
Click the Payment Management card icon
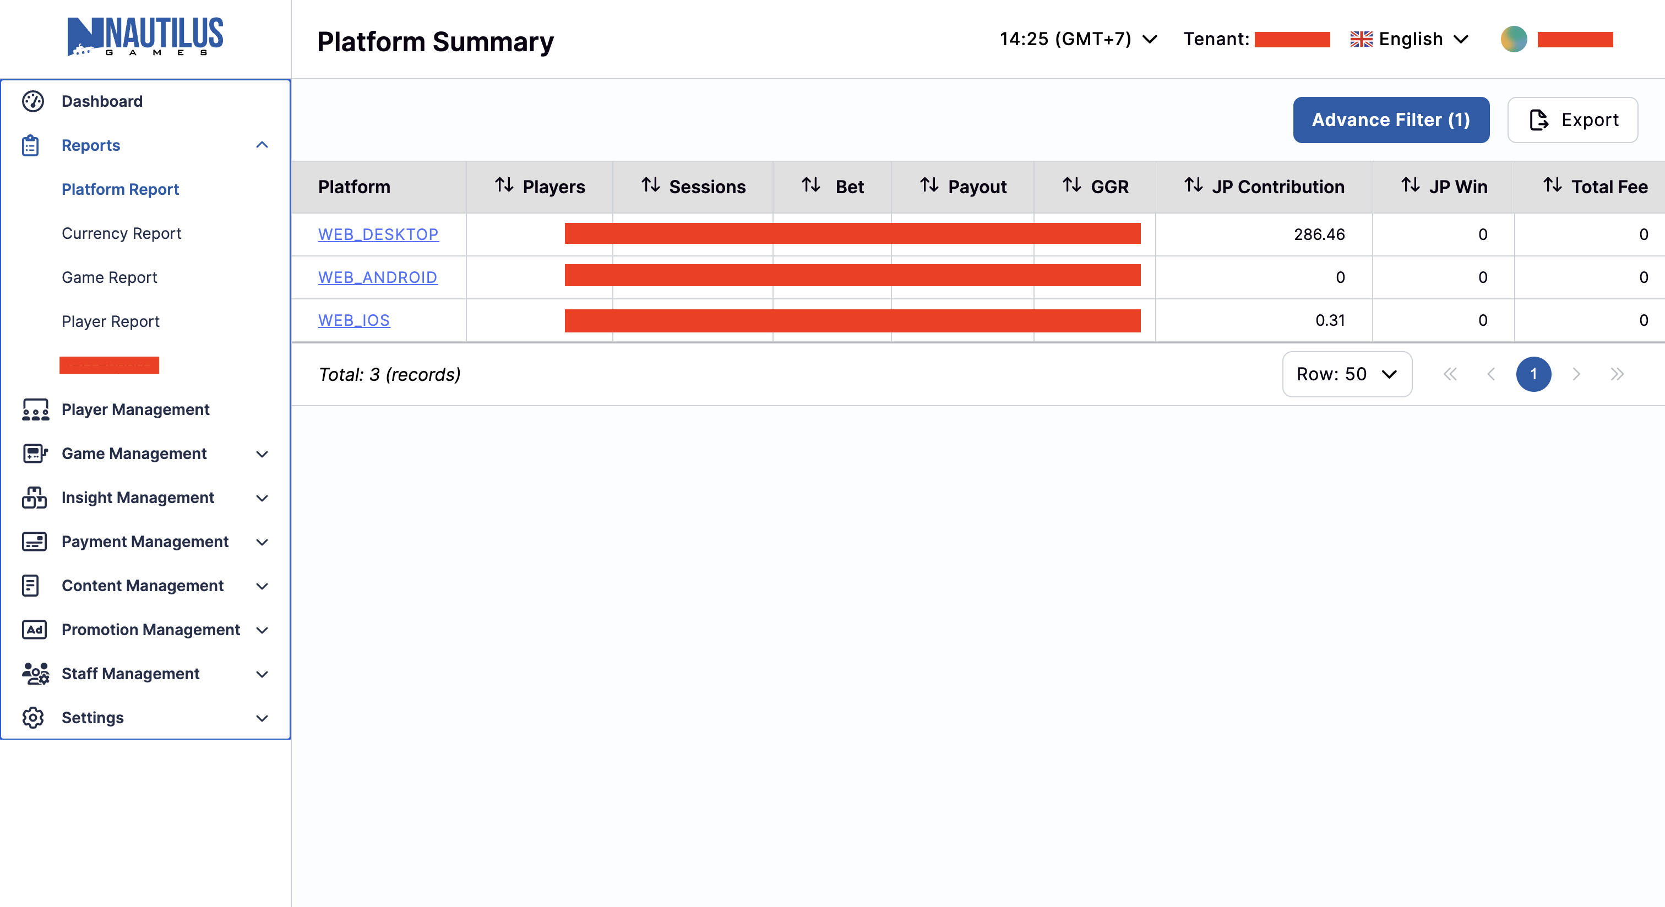click(34, 542)
